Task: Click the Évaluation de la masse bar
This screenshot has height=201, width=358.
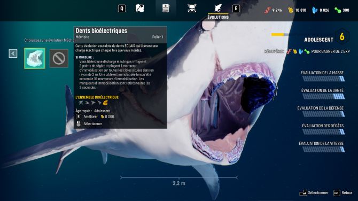Action: tap(323, 79)
